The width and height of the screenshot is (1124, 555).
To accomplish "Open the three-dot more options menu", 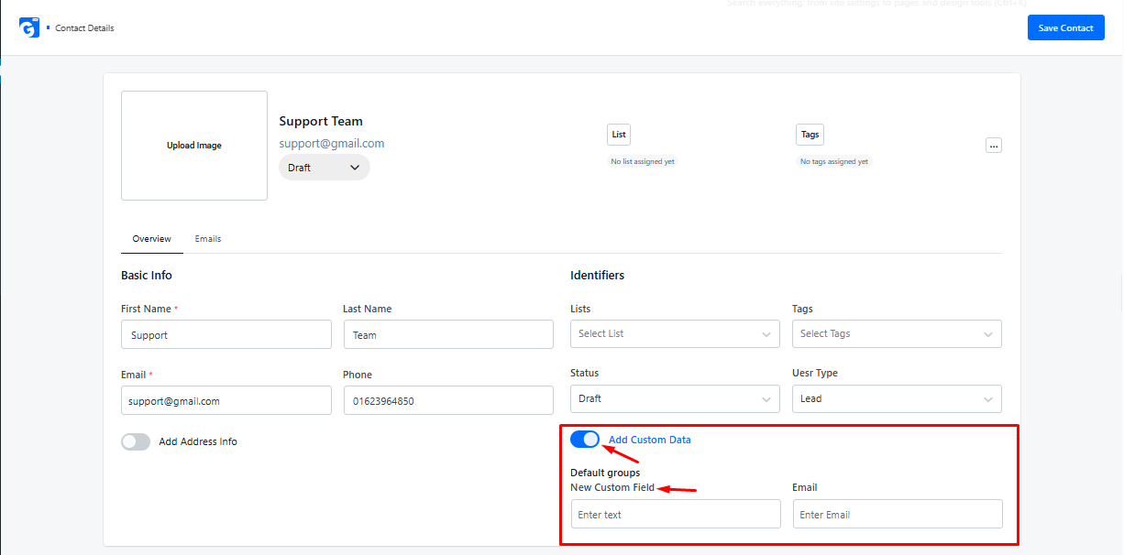I will pyautogui.click(x=994, y=145).
